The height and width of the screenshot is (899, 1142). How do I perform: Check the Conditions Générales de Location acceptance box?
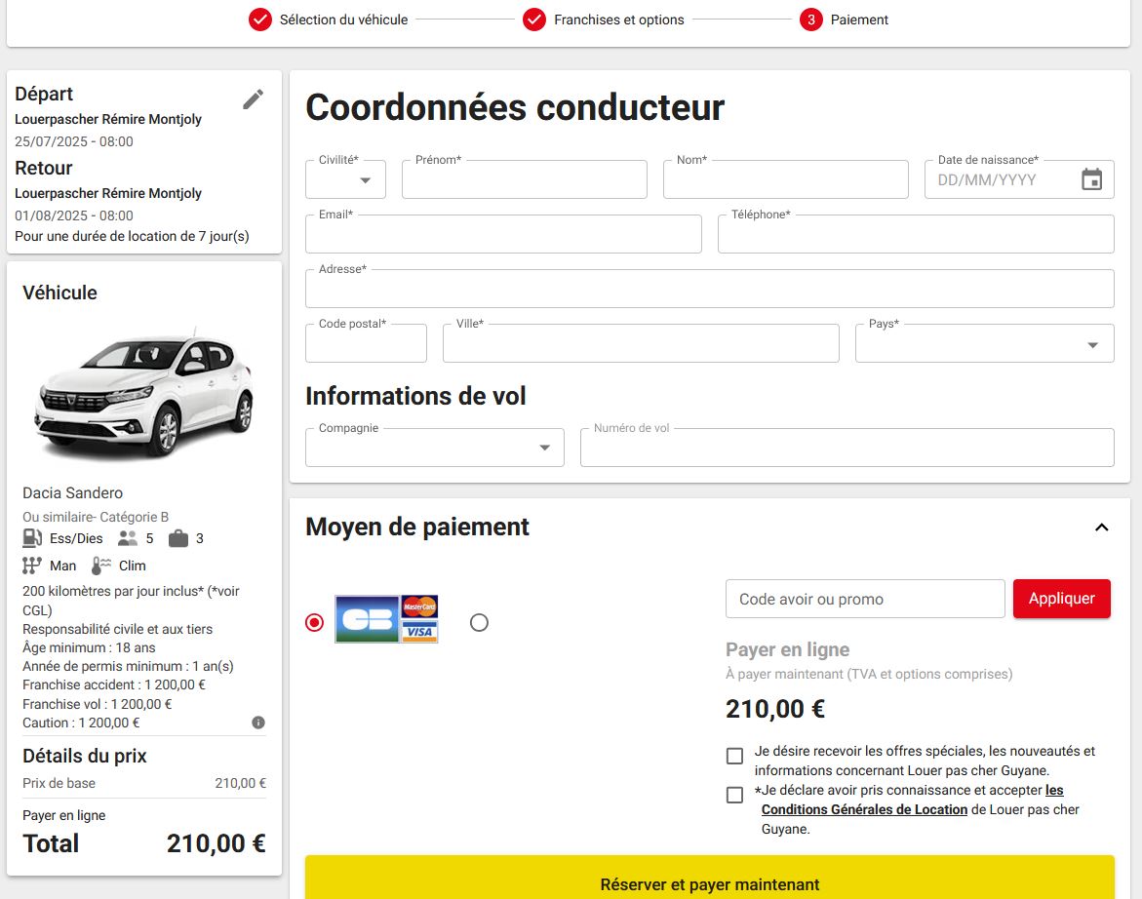click(x=733, y=795)
